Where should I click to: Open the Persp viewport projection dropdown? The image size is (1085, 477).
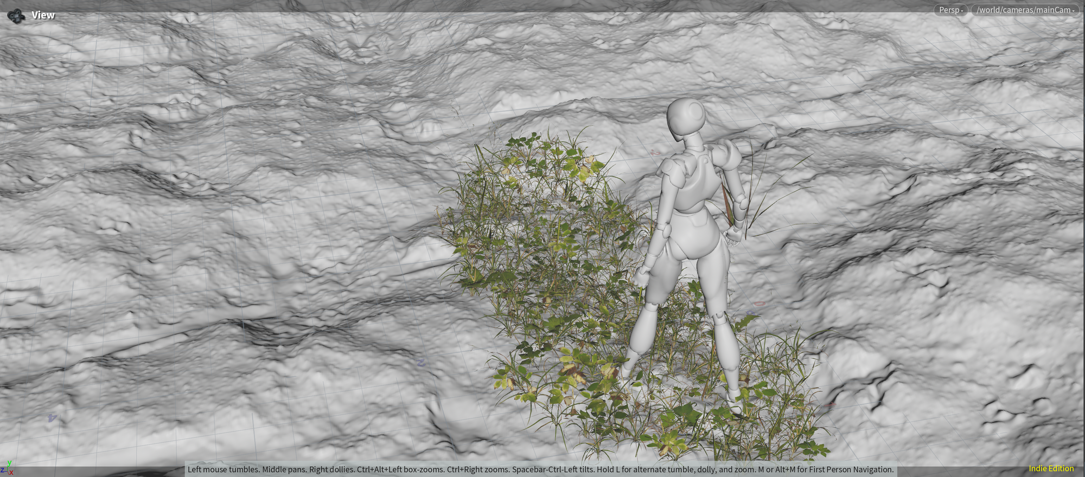coord(950,10)
